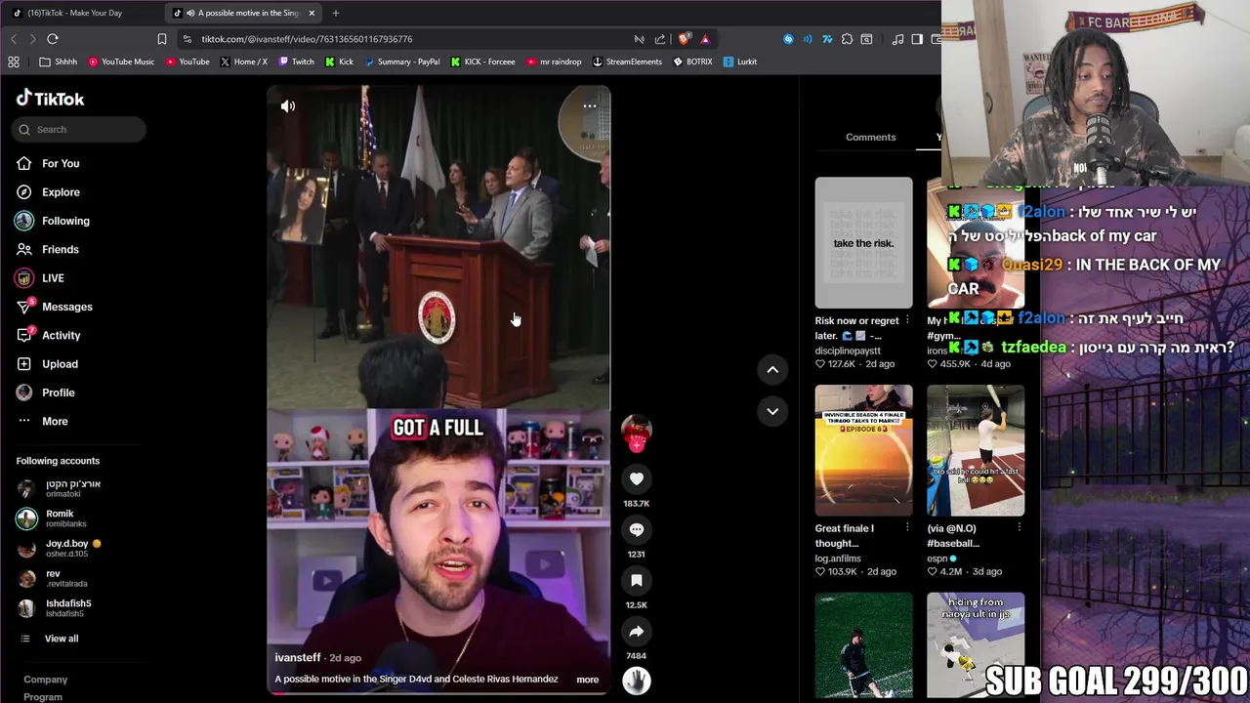1250x703 pixels.
Task: Reload the page in the browser
Action: click(x=53, y=39)
